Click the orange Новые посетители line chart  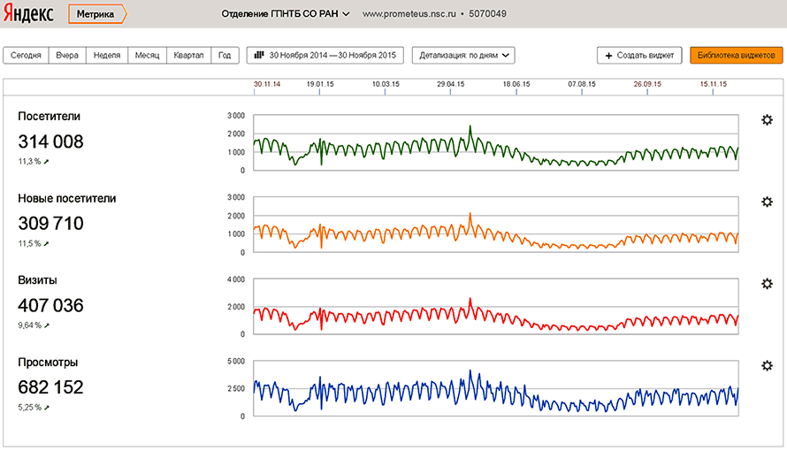pyautogui.click(x=496, y=225)
